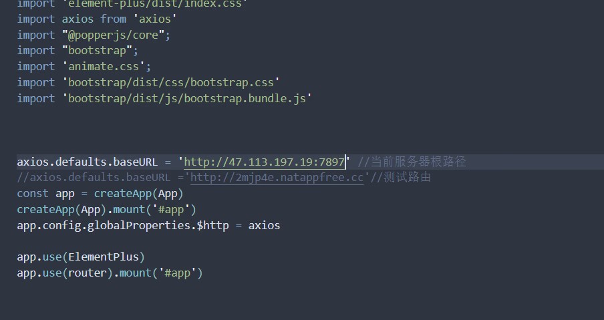
Task: Open the commented natappfree.cc URL link
Action: tap(277, 178)
